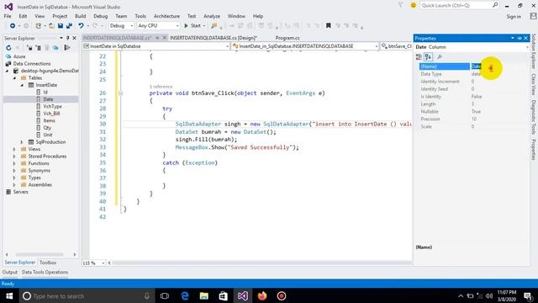The width and height of the screenshot is (538, 303).
Task: Click the Navigate Backward toolbar icon
Action: click(x=13, y=26)
